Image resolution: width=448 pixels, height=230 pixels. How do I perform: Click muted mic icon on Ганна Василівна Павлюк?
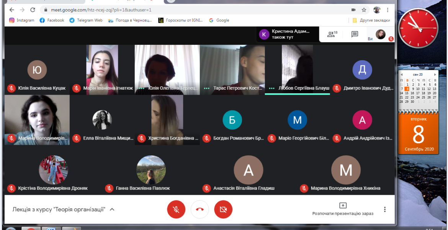(109, 188)
